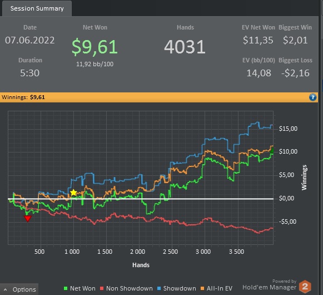Click the Powered by Hold'em Manager text

269,284
